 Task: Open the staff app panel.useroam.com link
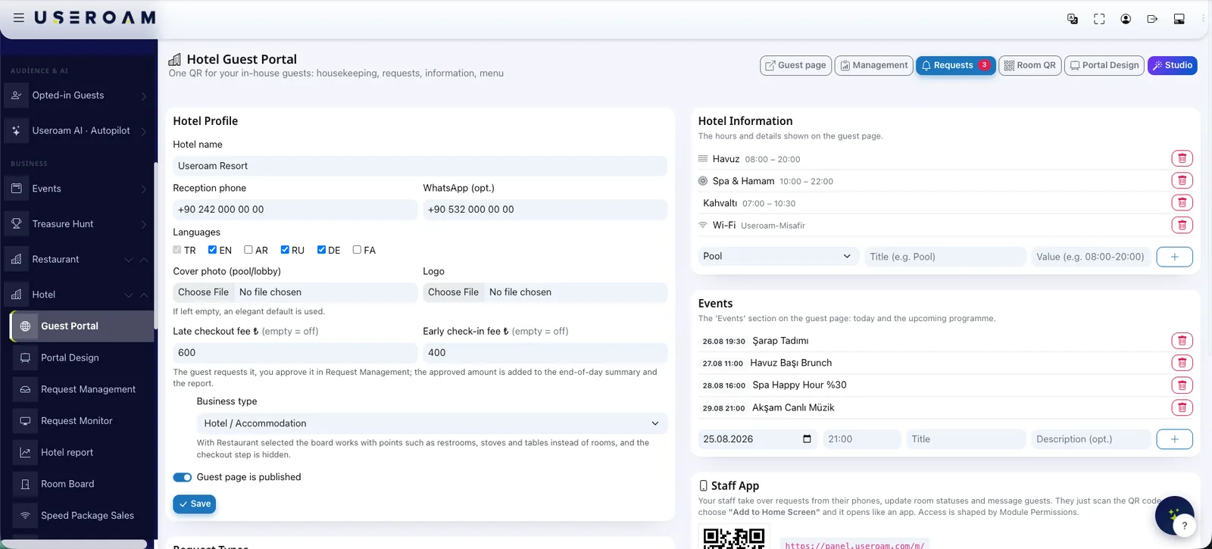[854, 544]
